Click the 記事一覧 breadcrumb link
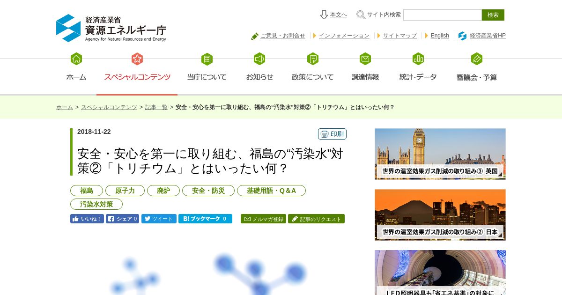 [156, 107]
